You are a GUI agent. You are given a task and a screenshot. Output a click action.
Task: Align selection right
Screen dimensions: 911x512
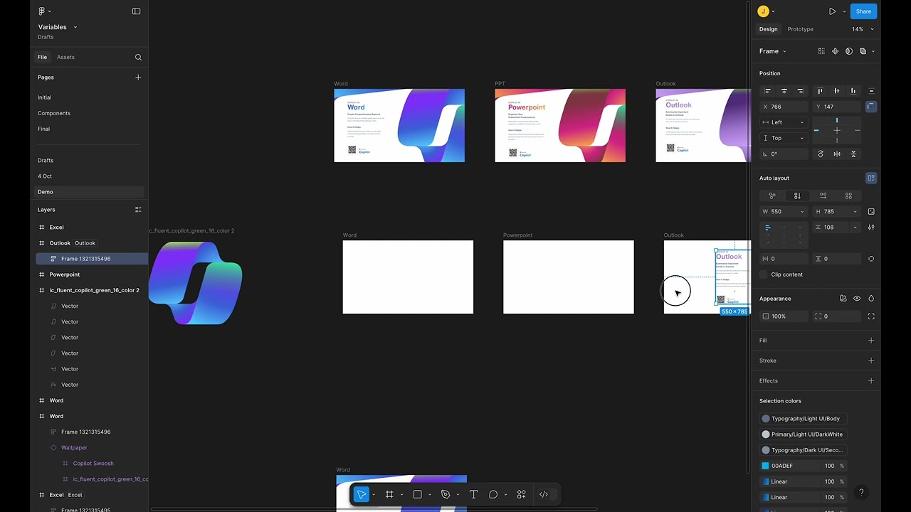[800, 91]
